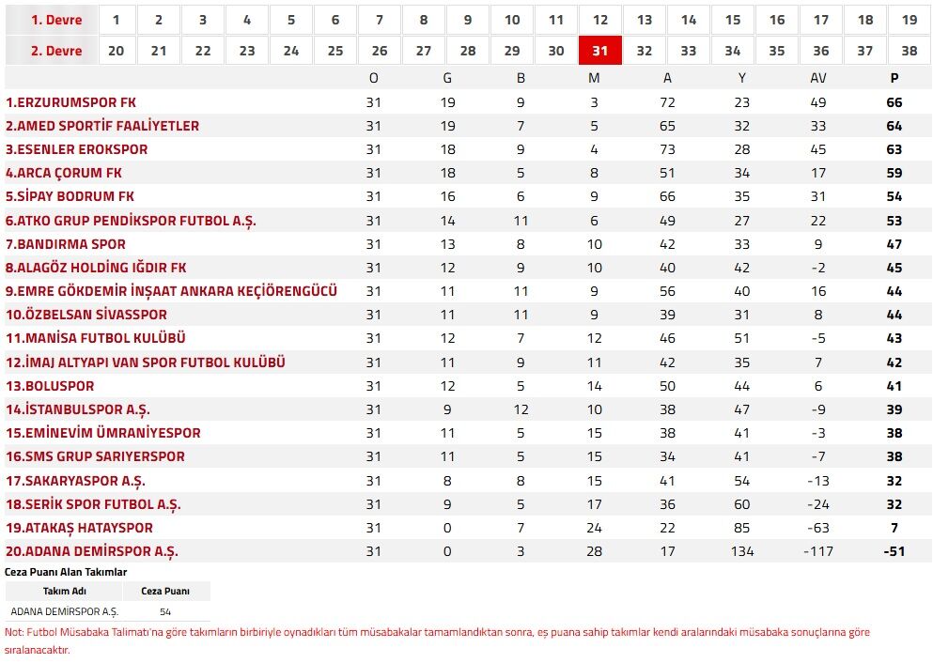933x663 pixels.
Task: Click the P points column header
Action: [x=894, y=78]
